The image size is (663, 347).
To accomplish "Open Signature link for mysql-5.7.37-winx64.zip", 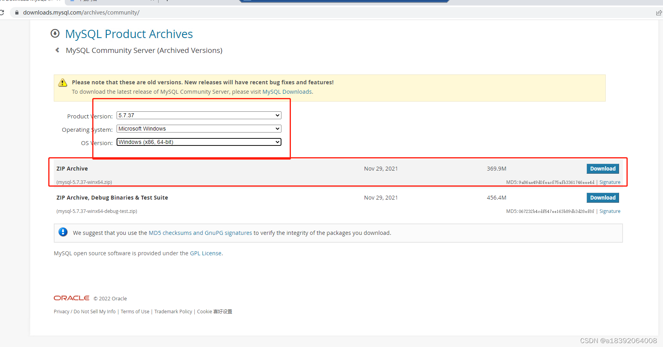I will [610, 182].
